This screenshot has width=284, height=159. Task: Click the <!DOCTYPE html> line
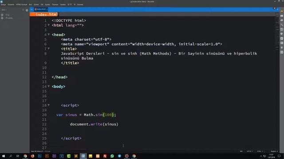69,21
